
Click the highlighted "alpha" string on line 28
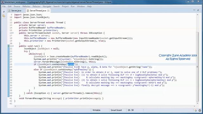tap(71, 64)
